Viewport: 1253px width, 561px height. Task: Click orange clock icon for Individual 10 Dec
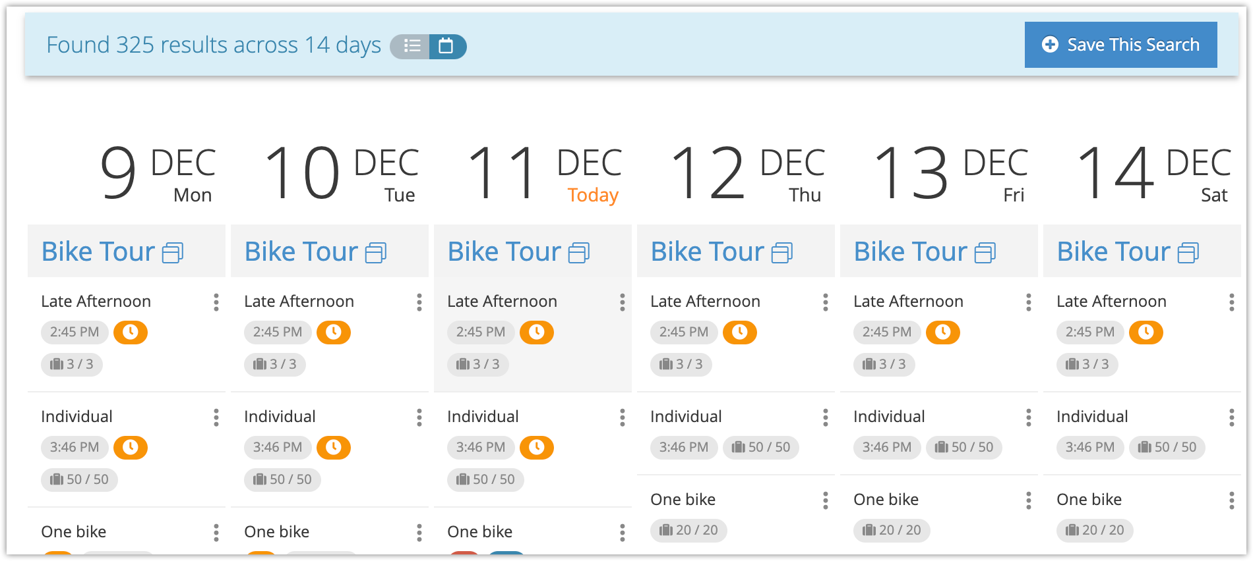pyautogui.click(x=334, y=447)
